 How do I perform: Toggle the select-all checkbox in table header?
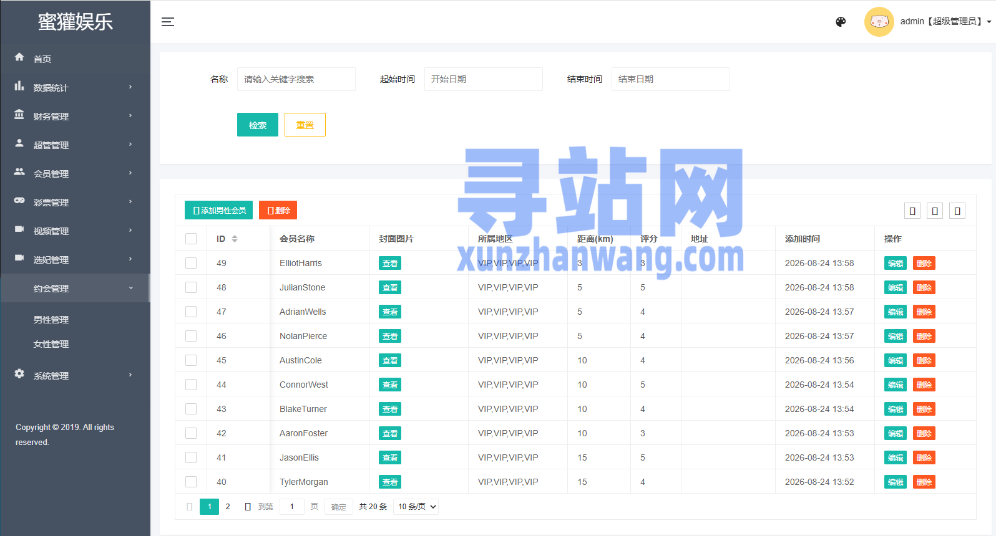(191, 239)
